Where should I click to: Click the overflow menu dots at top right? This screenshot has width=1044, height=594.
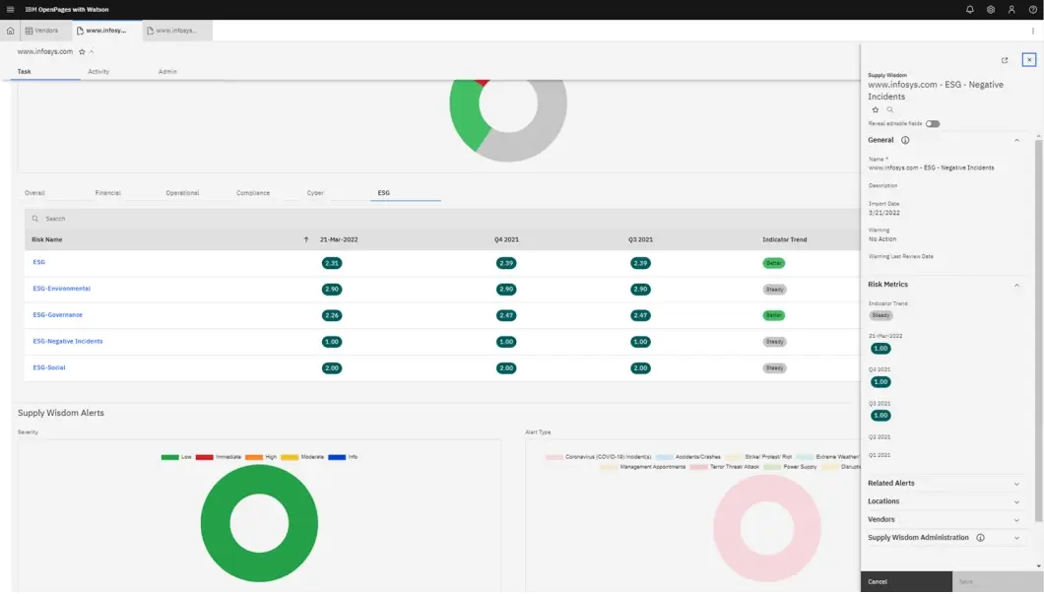[1031, 31]
